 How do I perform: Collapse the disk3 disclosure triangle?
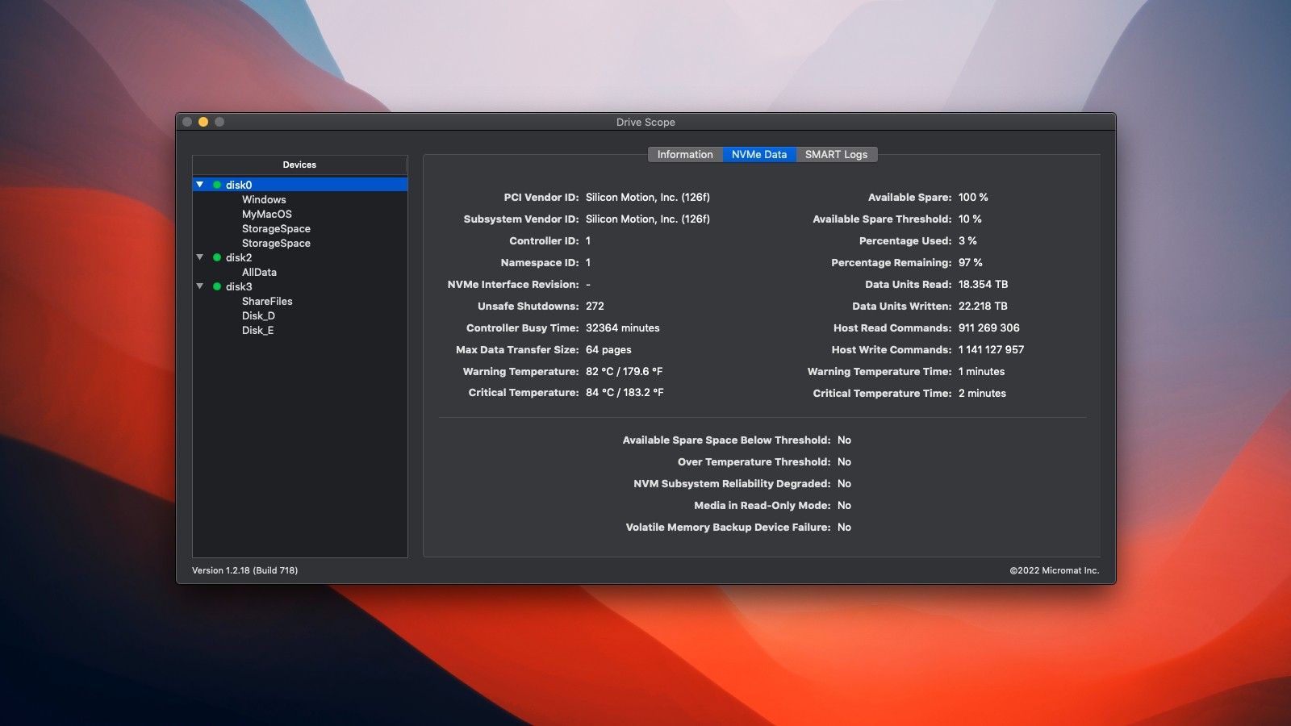[x=200, y=286]
